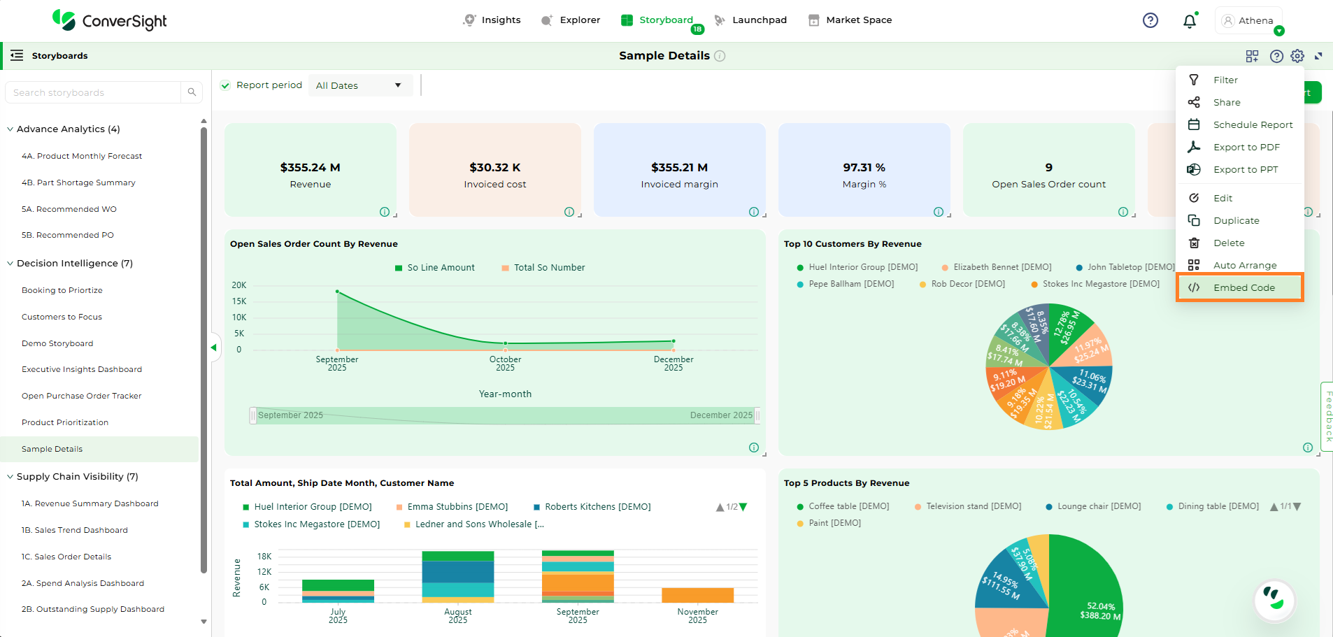Viewport: 1333px width, 637px height.
Task: Click info icon next to Sample Details title
Action: pos(720,56)
